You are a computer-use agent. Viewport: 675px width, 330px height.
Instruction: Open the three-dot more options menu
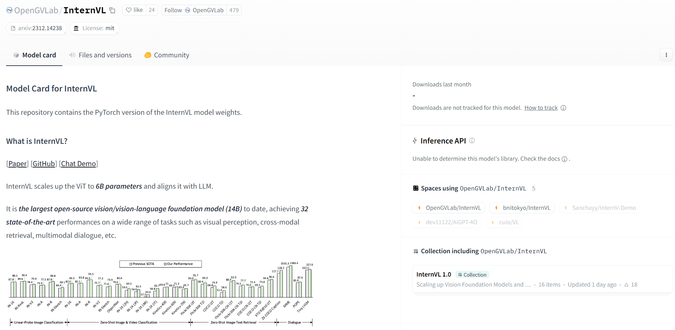(666, 55)
